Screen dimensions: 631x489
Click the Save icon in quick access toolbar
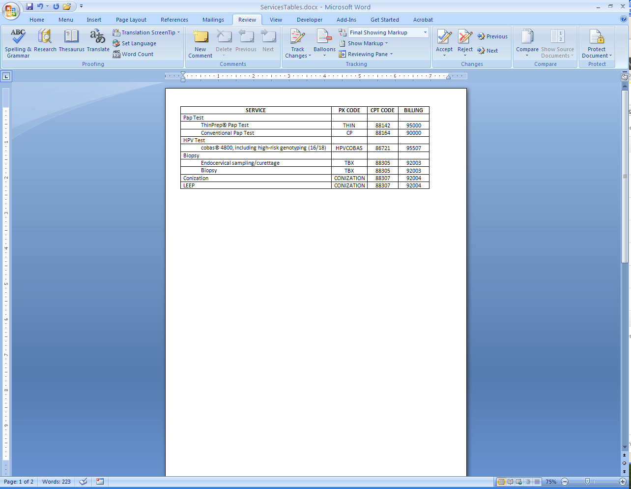click(29, 6)
